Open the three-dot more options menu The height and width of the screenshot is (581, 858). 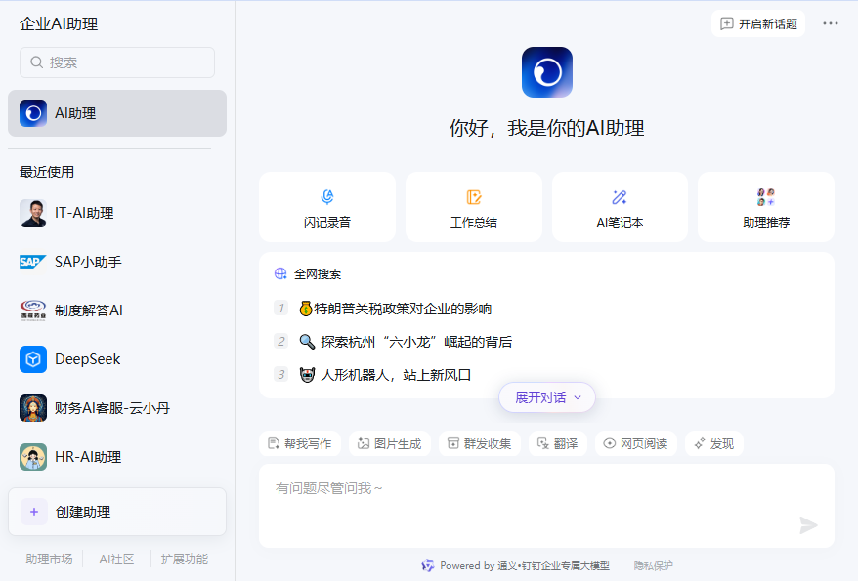point(830,21)
